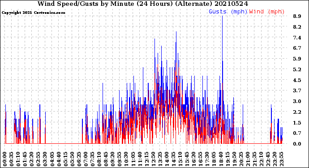This screenshot has width=309, height=168.
Task: Click the 0.7 y-axis label
Action: pyautogui.click(x=297, y=134)
